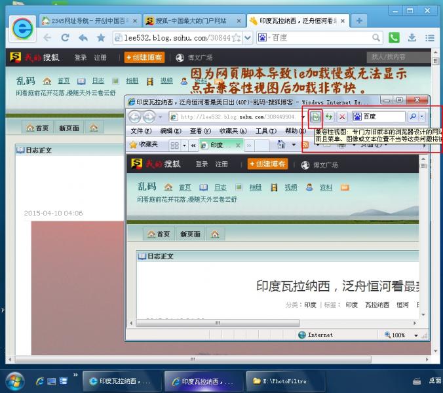Click the IE forward arrow button
This screenshot has height=393, width=443.
(149, 117)
